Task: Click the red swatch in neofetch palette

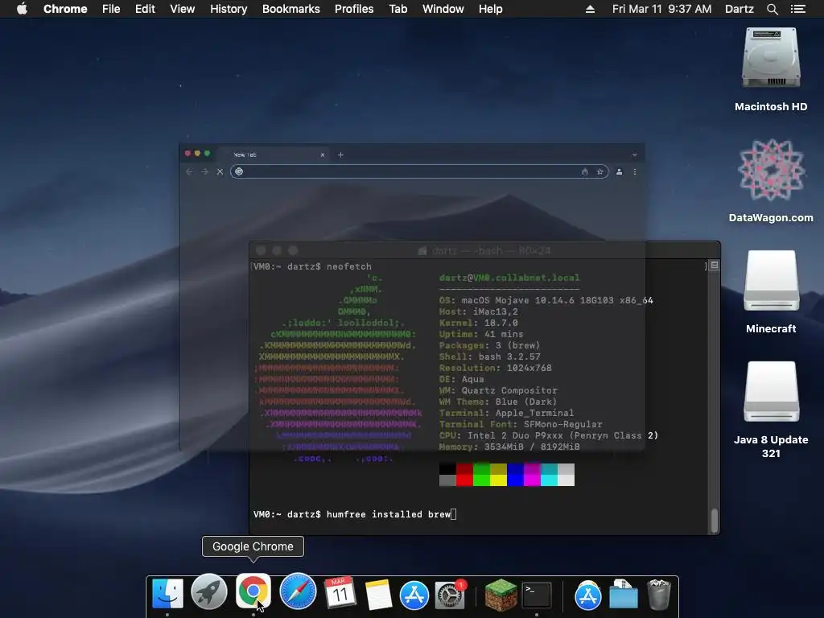Action: (x=464, y=475)
